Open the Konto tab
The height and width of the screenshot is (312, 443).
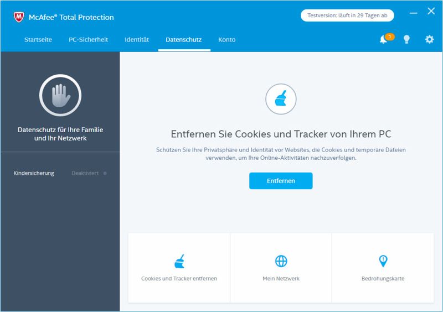click(x=227, y=40)
